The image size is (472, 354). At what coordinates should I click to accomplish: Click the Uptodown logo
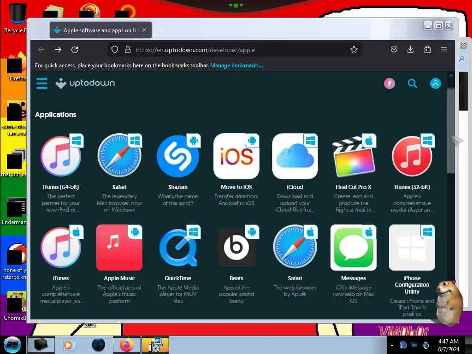point(85,83)
